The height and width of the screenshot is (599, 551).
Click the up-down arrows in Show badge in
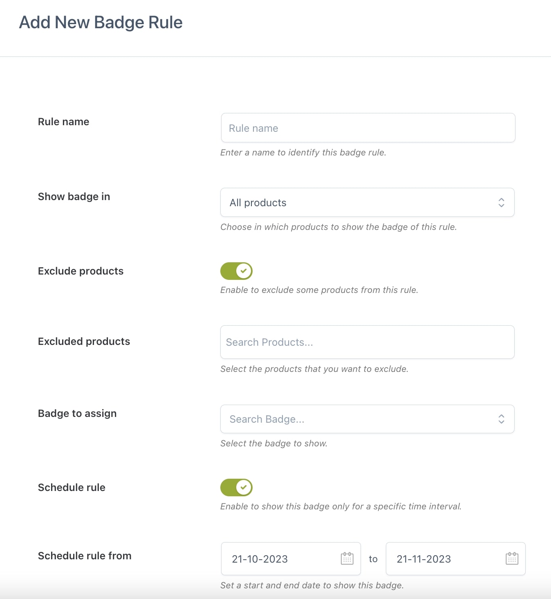501,203
